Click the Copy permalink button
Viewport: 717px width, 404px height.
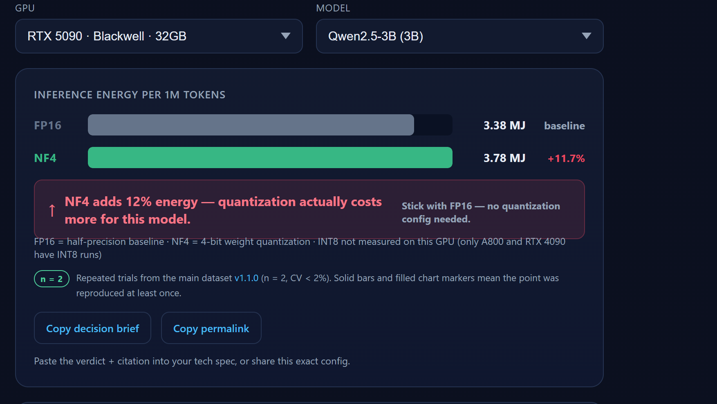click(x=211, y=328)
